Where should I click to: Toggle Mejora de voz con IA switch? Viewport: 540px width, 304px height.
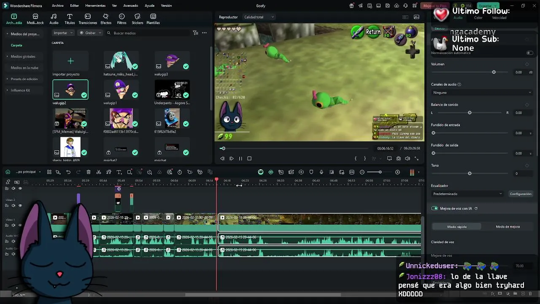(435, 209)
